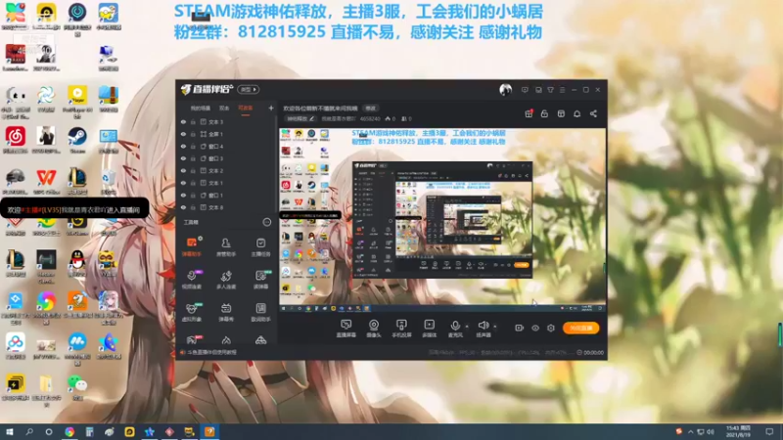This screenshot has width=783, height=440.
Task: Add a 多媒体 media source
Action: click(x=429, y=329)
